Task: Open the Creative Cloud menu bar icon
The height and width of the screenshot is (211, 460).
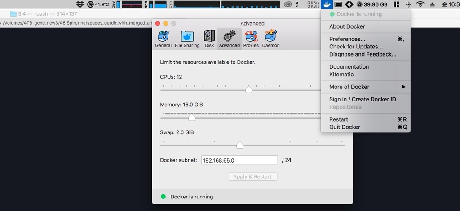Action: point(288,4)
